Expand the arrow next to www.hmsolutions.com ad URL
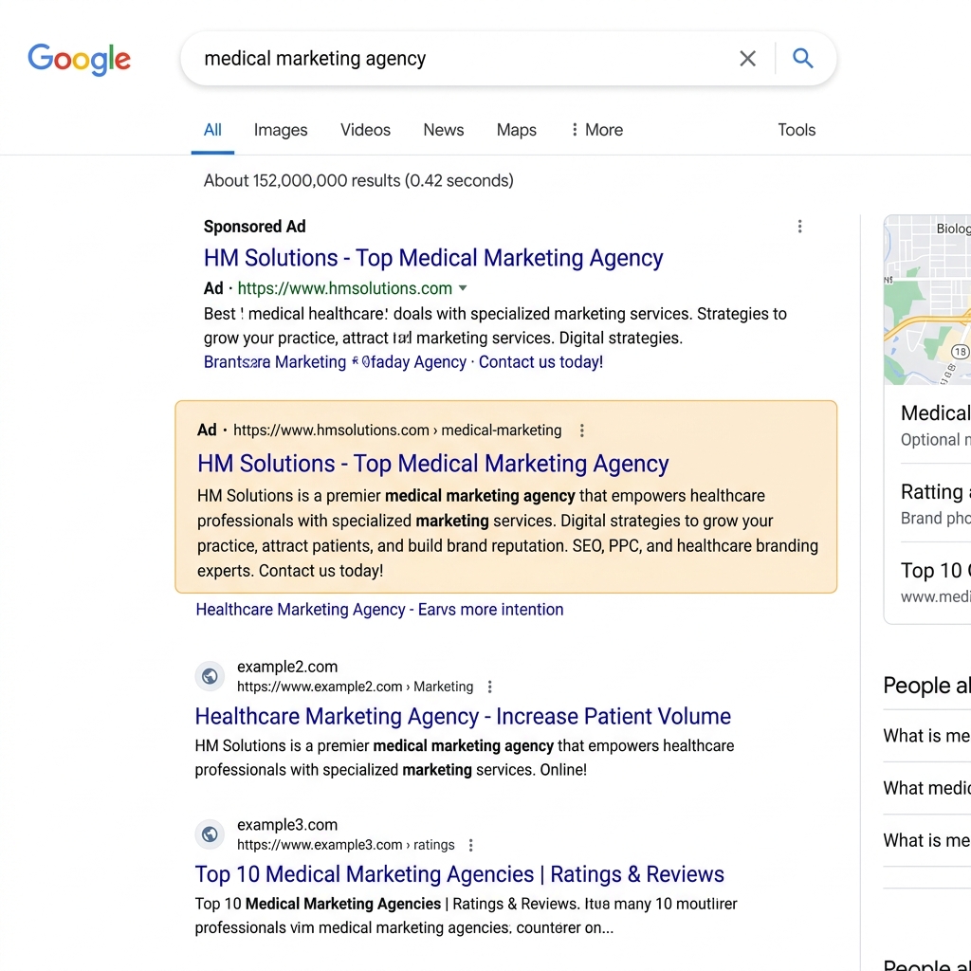This screenshot has height=971, width=971. click(x=463, y=288)
